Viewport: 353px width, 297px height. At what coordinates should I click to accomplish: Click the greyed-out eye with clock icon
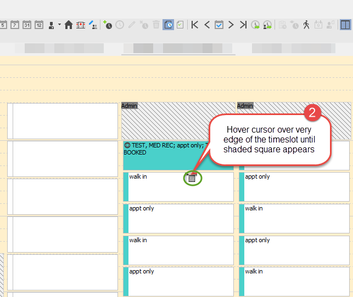point(294,25)
